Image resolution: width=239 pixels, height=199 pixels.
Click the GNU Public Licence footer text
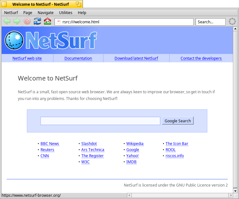point(176,185)
